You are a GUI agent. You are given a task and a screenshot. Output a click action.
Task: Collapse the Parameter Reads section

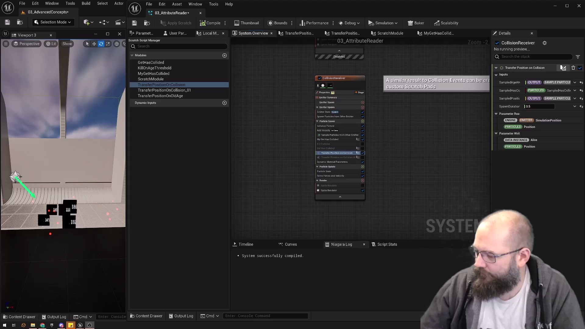coord(496,114)
